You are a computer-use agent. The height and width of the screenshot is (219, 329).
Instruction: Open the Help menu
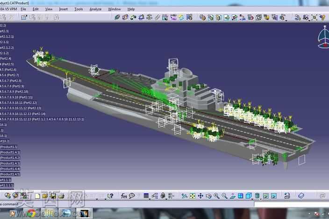[131, 9]
